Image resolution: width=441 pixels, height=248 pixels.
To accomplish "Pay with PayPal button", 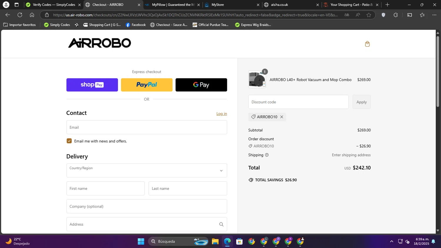I will click(x=147, y=85).
